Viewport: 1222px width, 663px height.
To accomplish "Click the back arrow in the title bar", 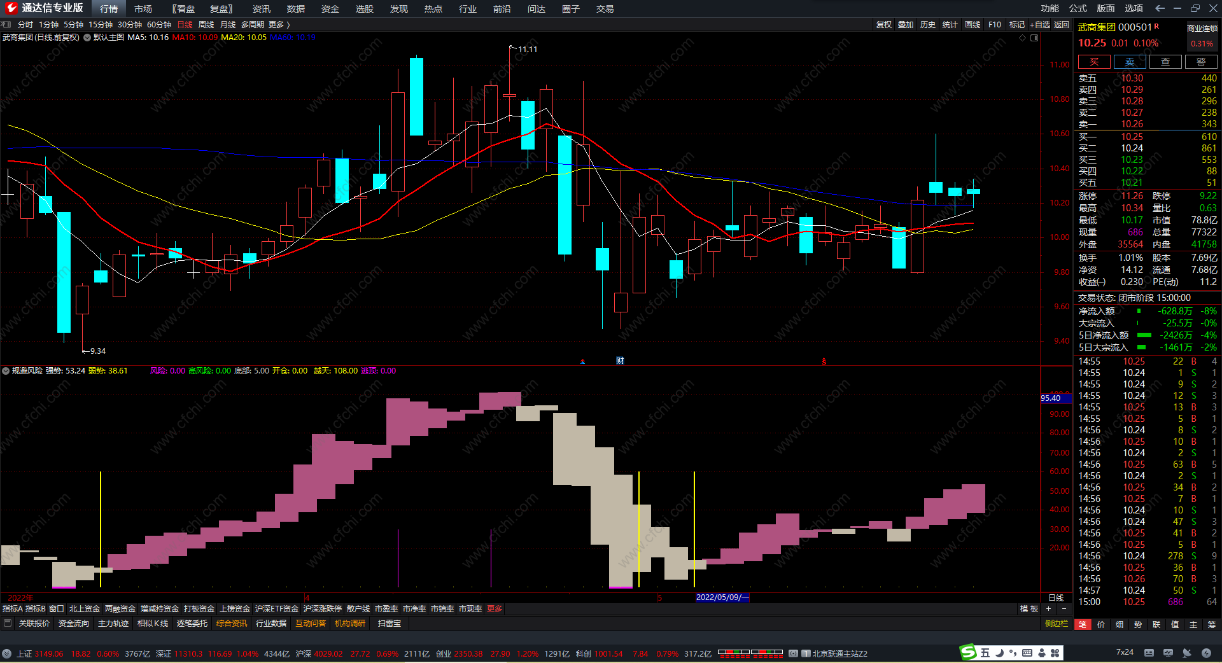I will coord(1160,8).
